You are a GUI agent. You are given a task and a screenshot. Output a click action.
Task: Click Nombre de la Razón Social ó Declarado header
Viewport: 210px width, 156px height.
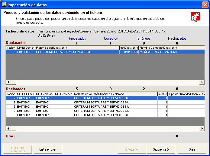[115, 94]
